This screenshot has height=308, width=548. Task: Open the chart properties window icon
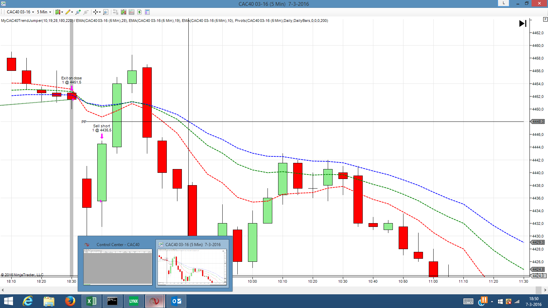(x=147, y=12)
